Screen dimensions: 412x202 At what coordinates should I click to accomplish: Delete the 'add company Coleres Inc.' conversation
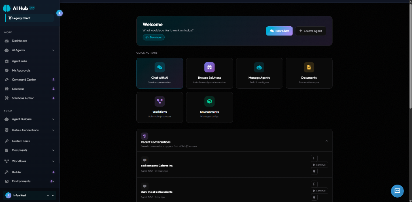coord(314,171)
